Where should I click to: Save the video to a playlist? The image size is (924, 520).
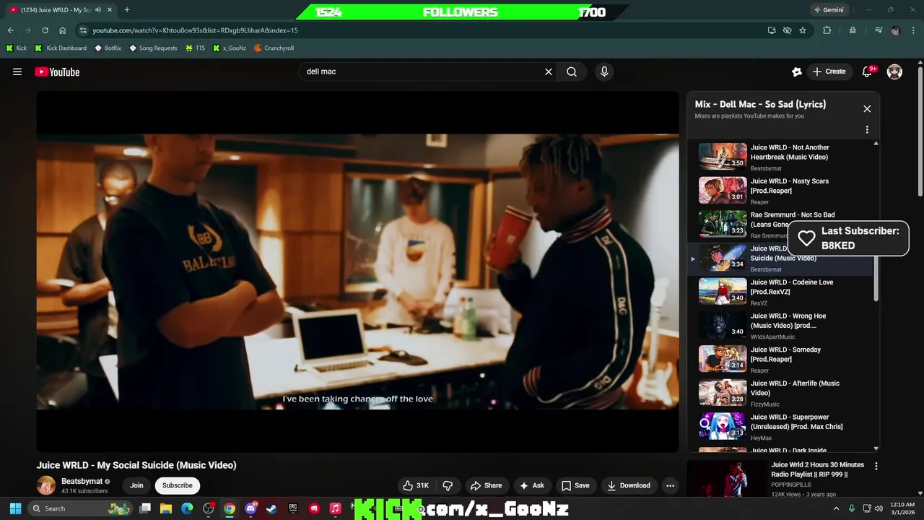click(x=575, y=485)
